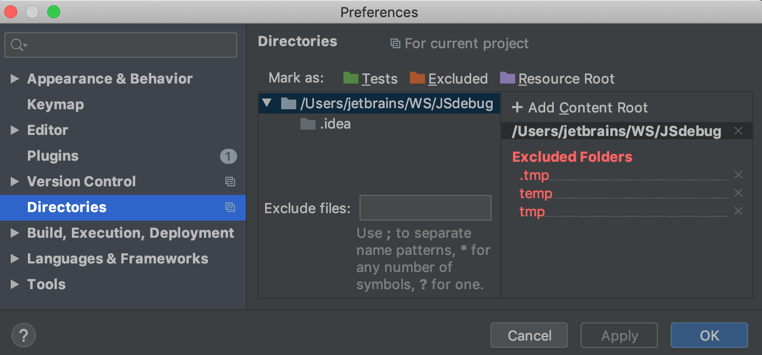This screenshot has height=355, width=762.
Task: Expand the Editor settings section
Action: point(15,131)
